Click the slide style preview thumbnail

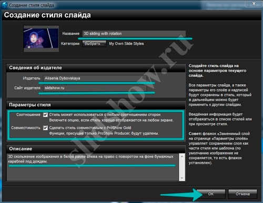[41, 38]
